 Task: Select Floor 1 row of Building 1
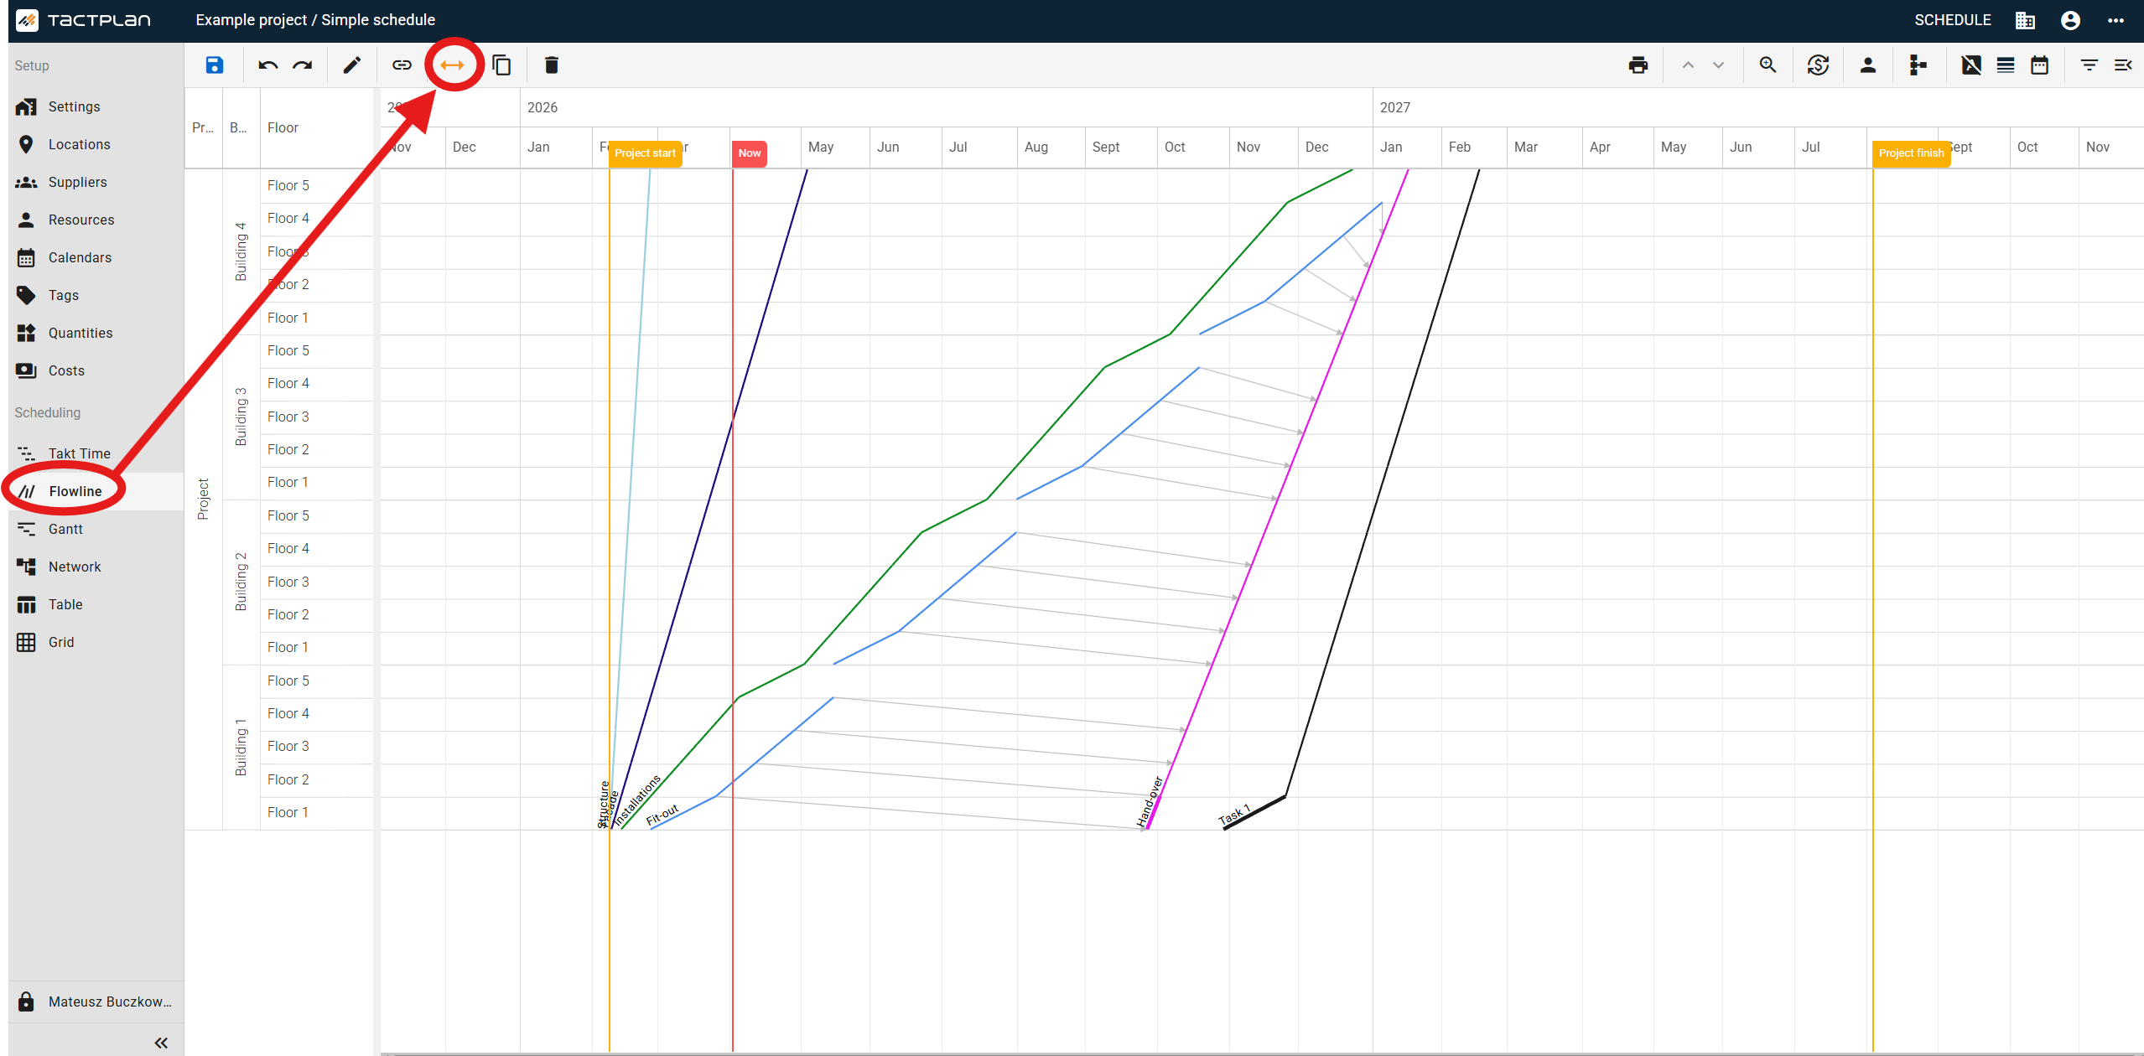pyautogui.click(x=316, y=813)
